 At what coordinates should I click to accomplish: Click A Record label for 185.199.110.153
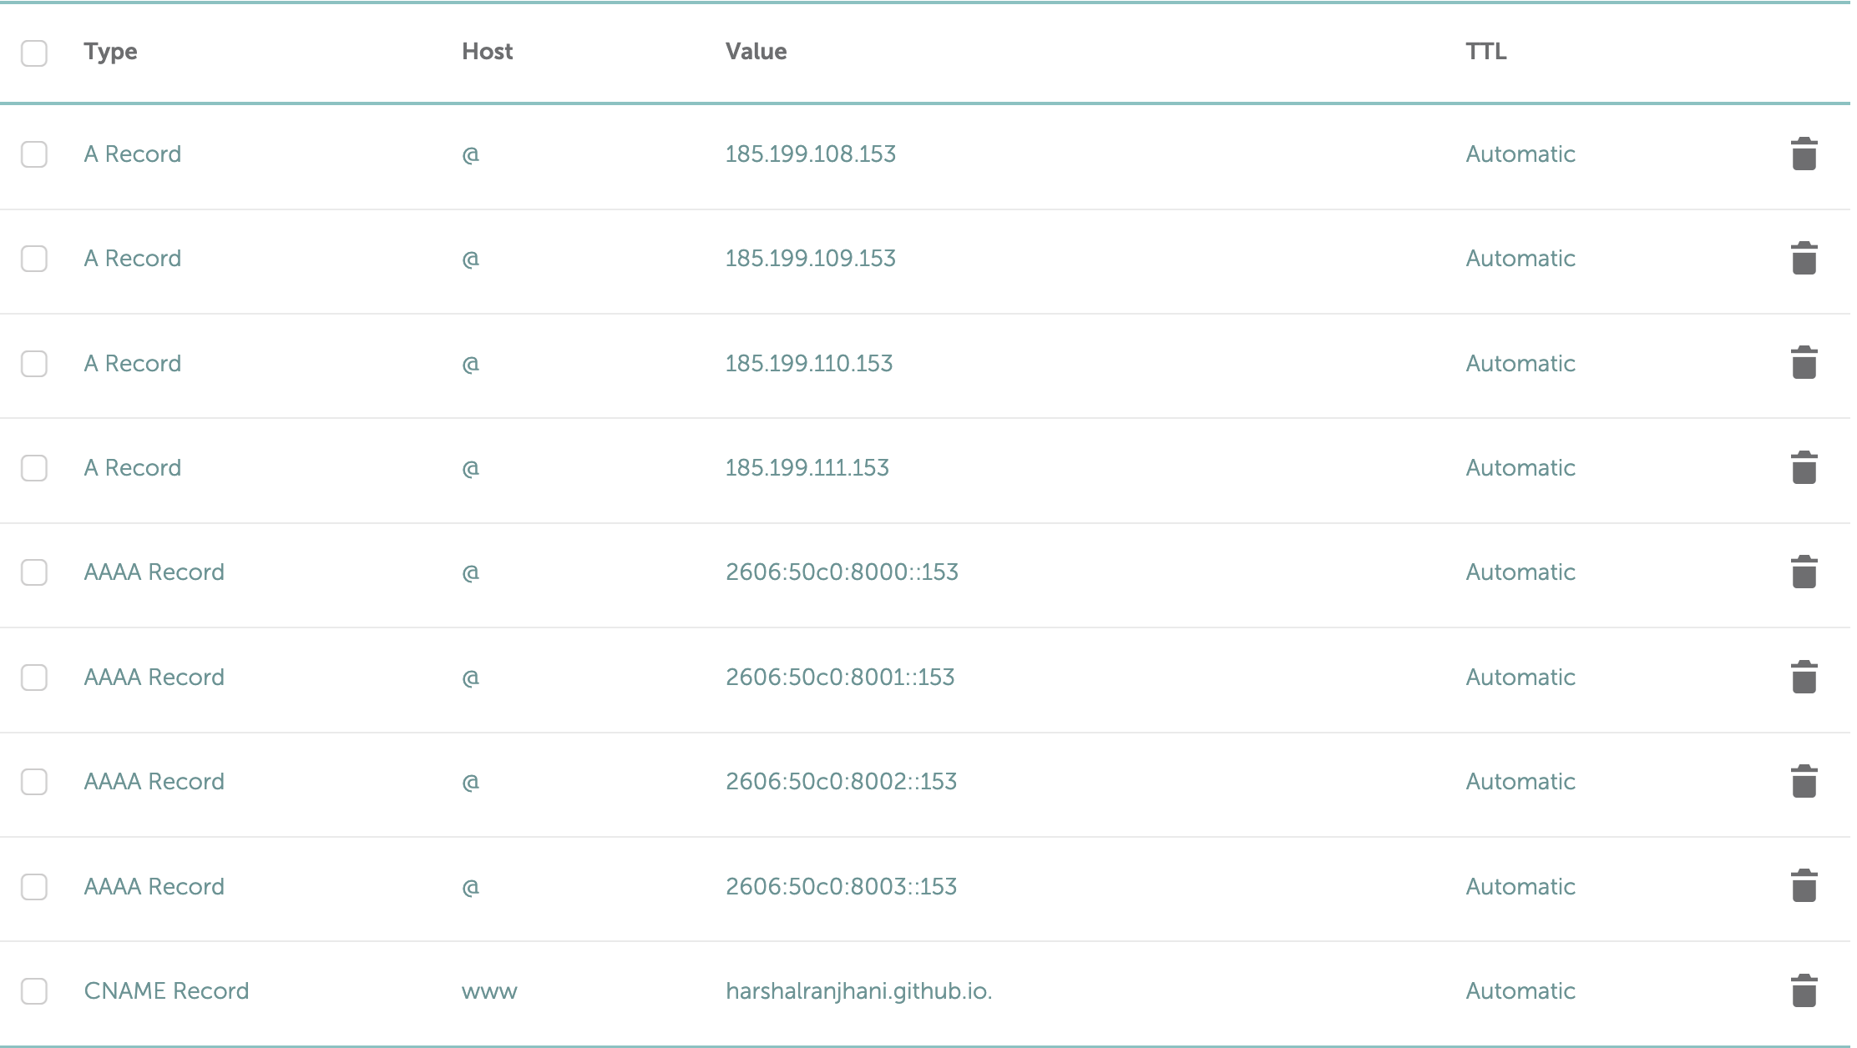[x=132, y=364]
